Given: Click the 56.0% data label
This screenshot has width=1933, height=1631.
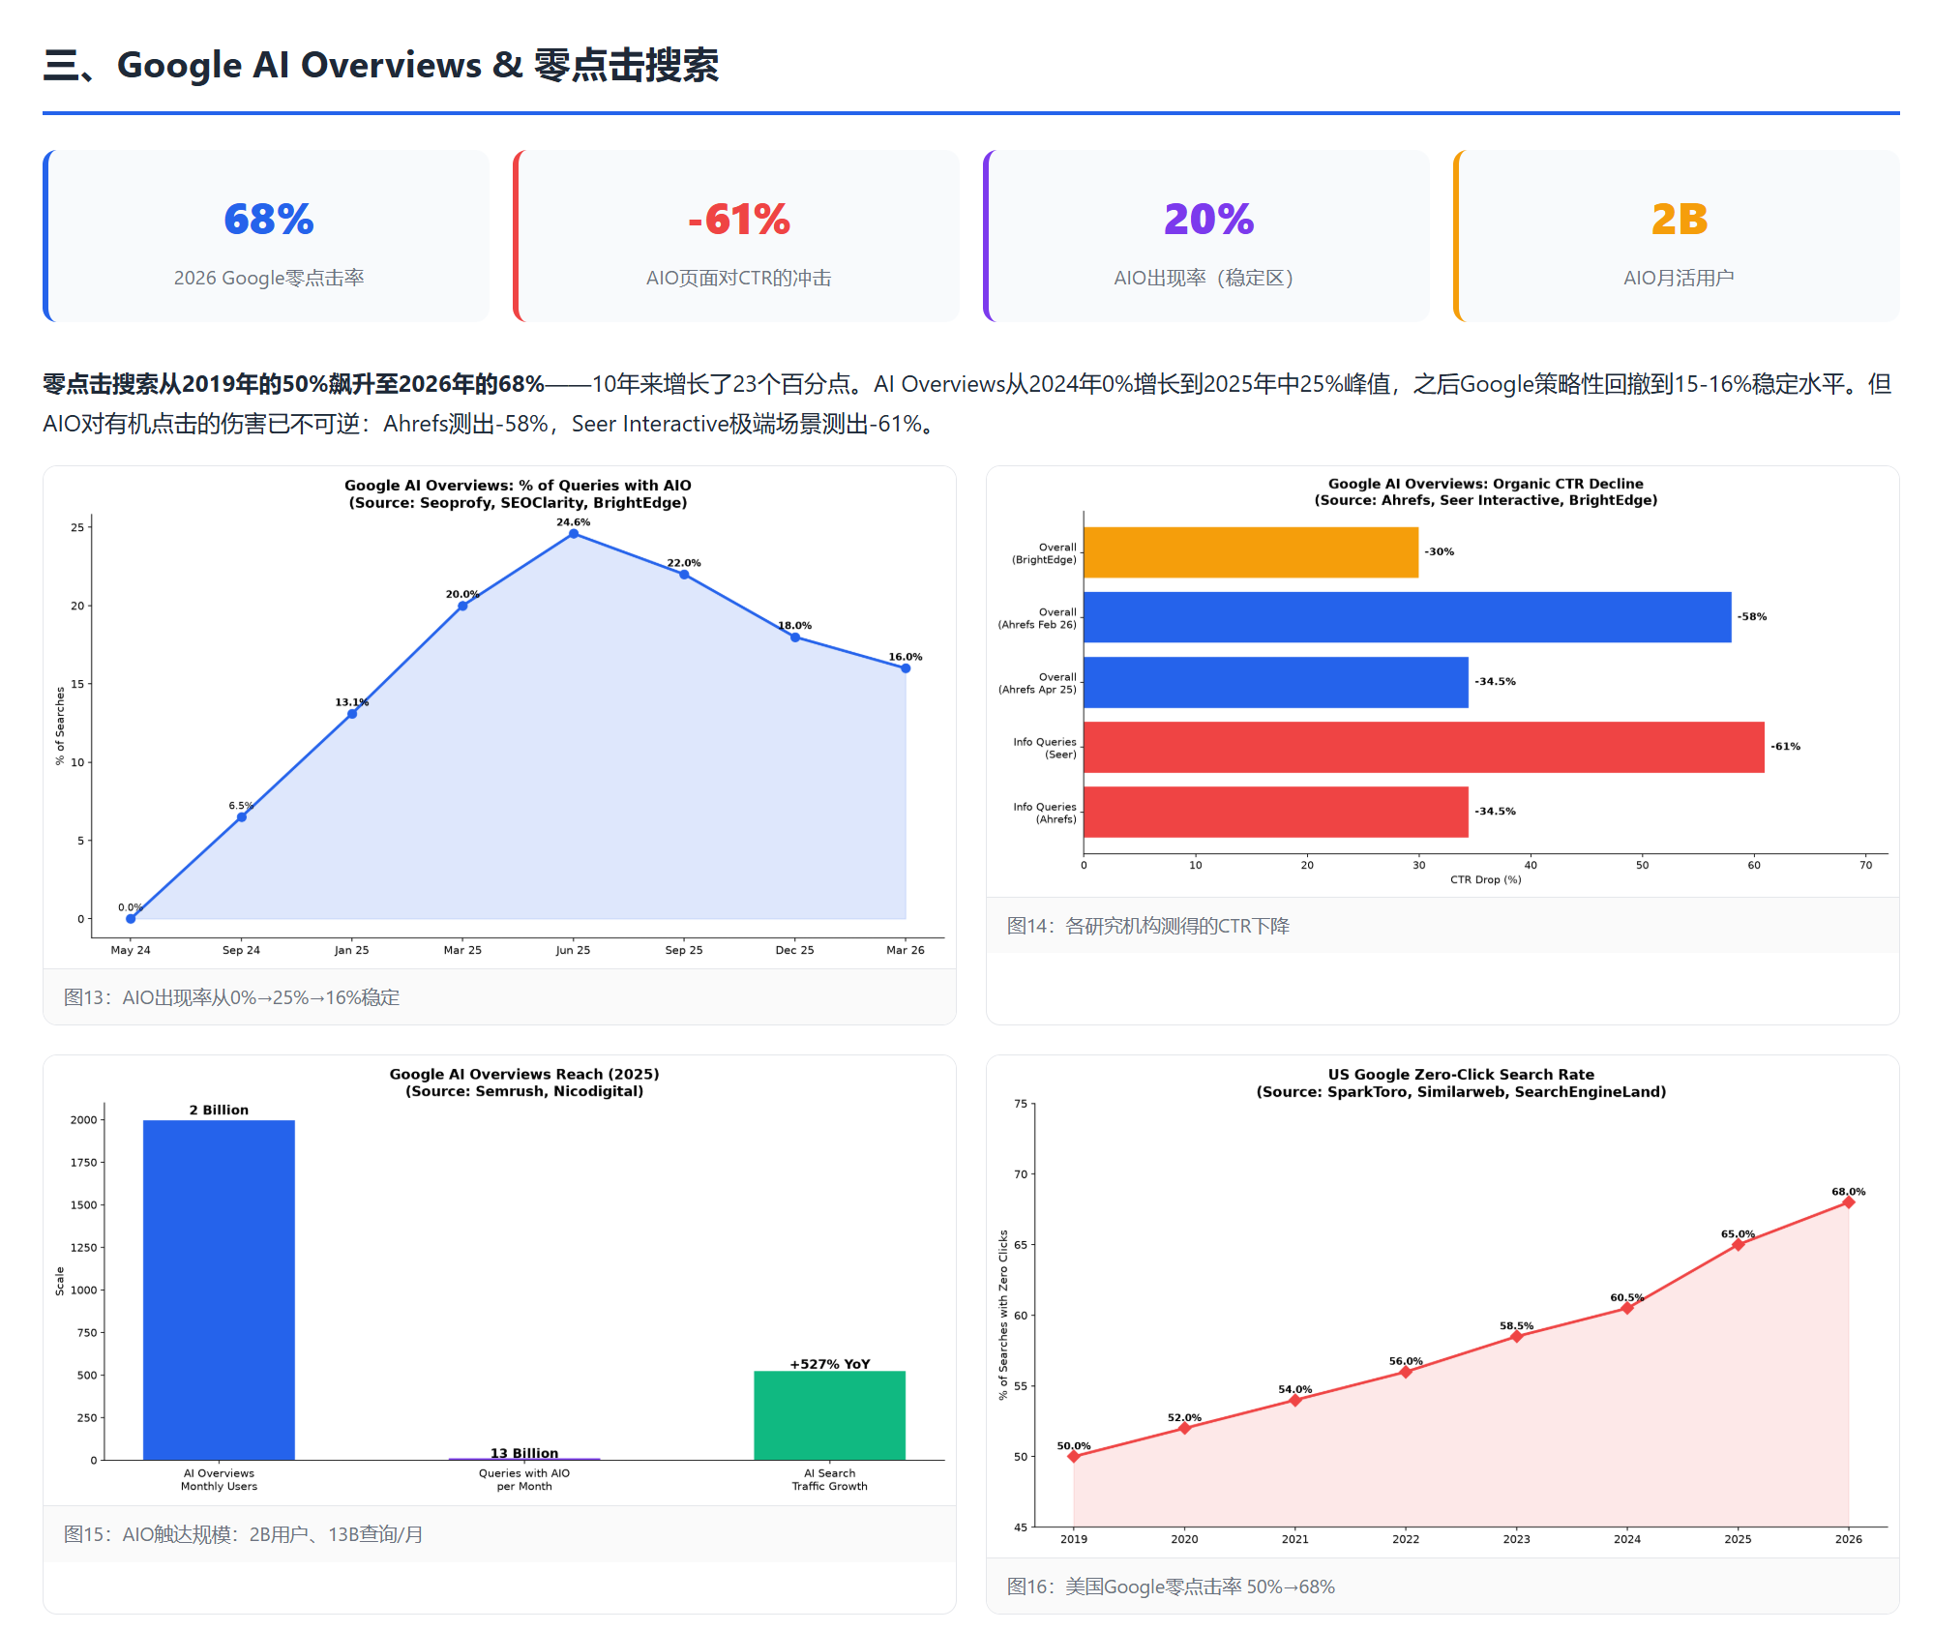Looking at the screenshot, I should click(x=1406, y=1361).
